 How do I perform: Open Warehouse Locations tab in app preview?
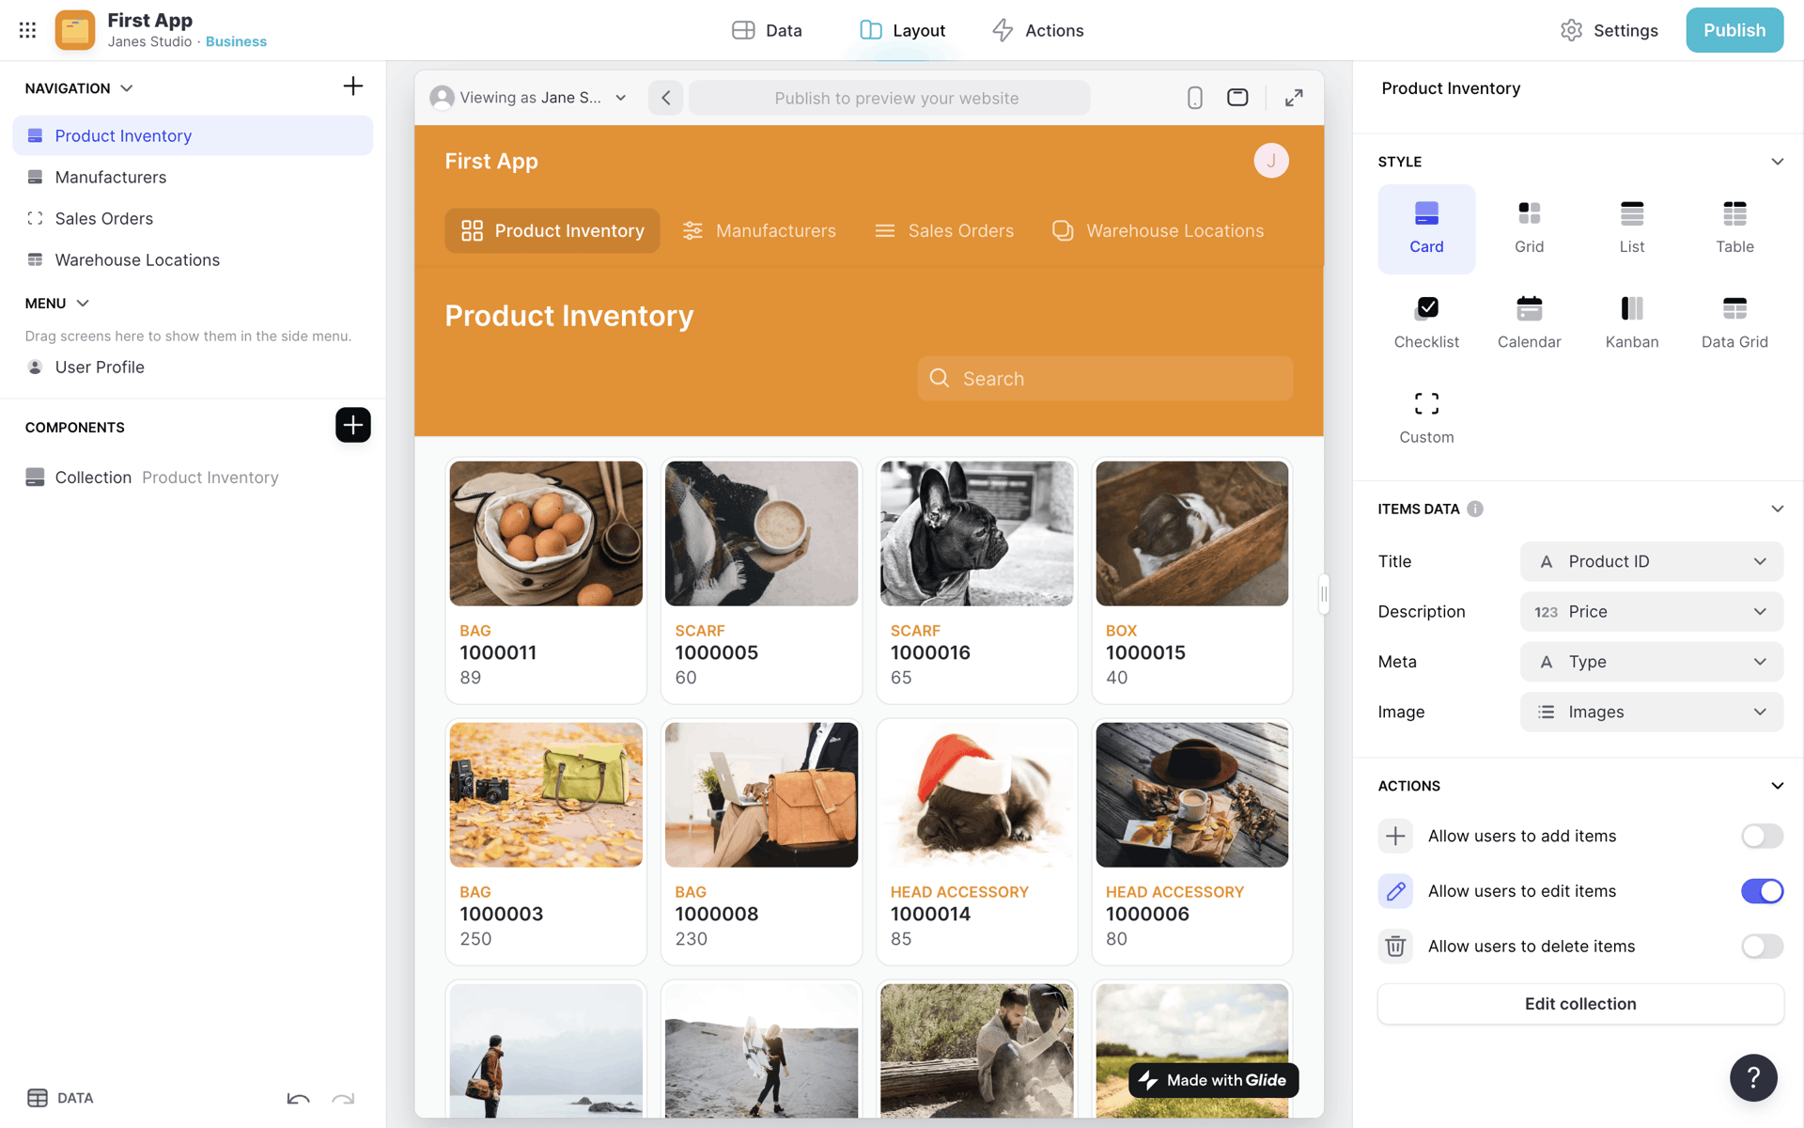pyautogui.click(x=1158, y=230)
